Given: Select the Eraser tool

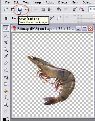Looking at the screenshot, I should tap(6, 63).
